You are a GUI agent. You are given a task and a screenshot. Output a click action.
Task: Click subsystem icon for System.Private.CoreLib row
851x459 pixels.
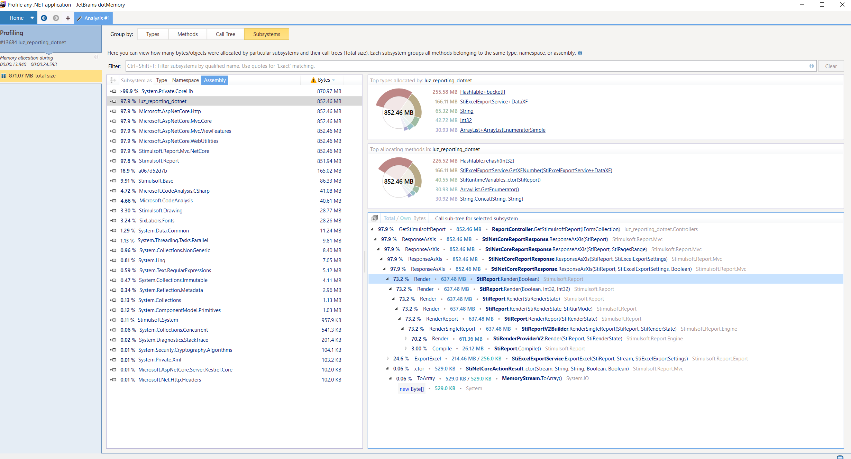113,91
